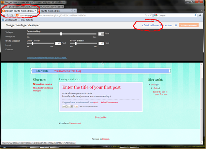Image resolution: width=206 pixels, height=149 pixels.
Task: Open the Chronik menu
Action: [x=33, y=6]
